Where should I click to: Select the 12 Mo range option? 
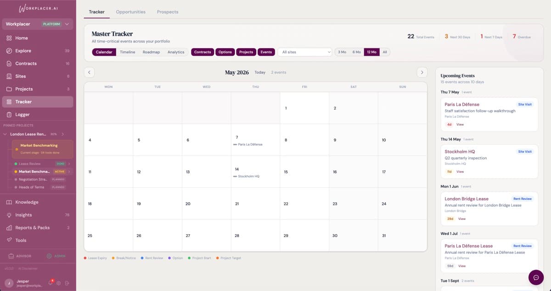click(371, 52)
